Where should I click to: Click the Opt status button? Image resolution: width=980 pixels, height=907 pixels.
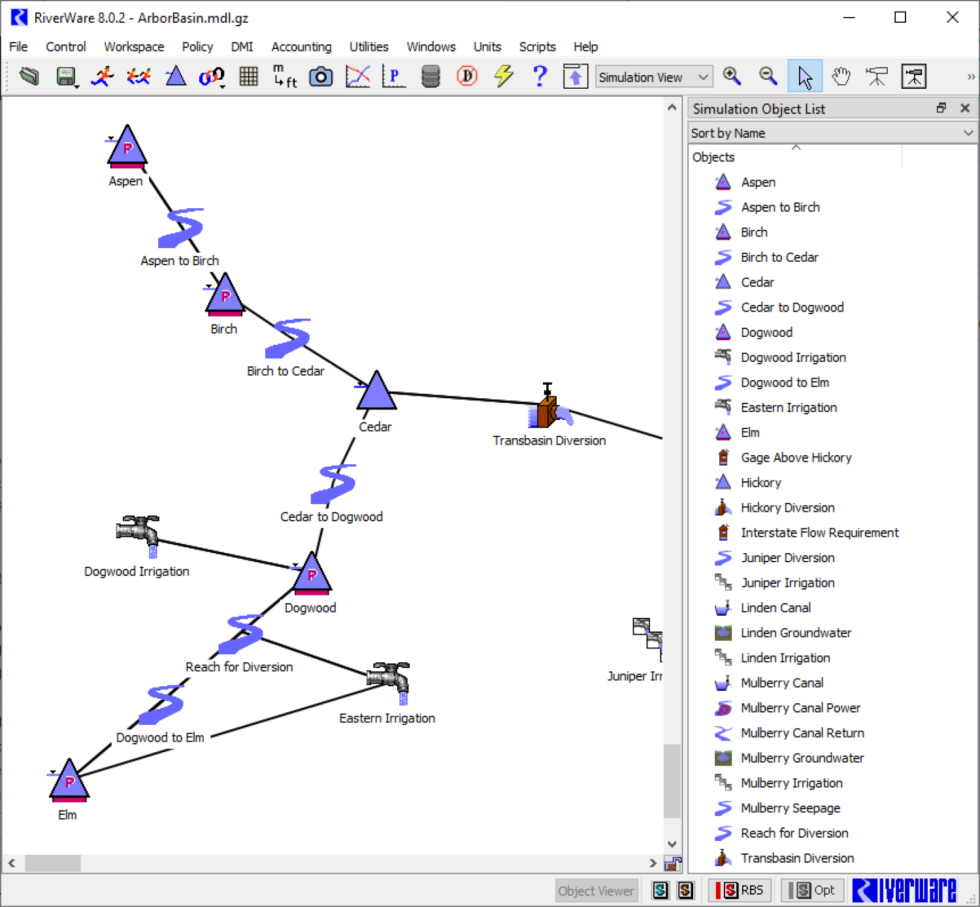click(812, 891)
